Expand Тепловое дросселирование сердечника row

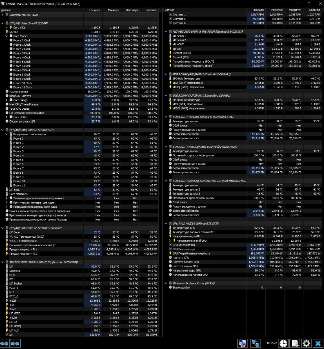(x=7, y=198)
